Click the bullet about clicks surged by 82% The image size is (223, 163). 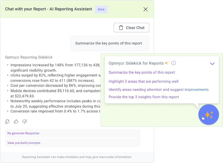(55, 78)
